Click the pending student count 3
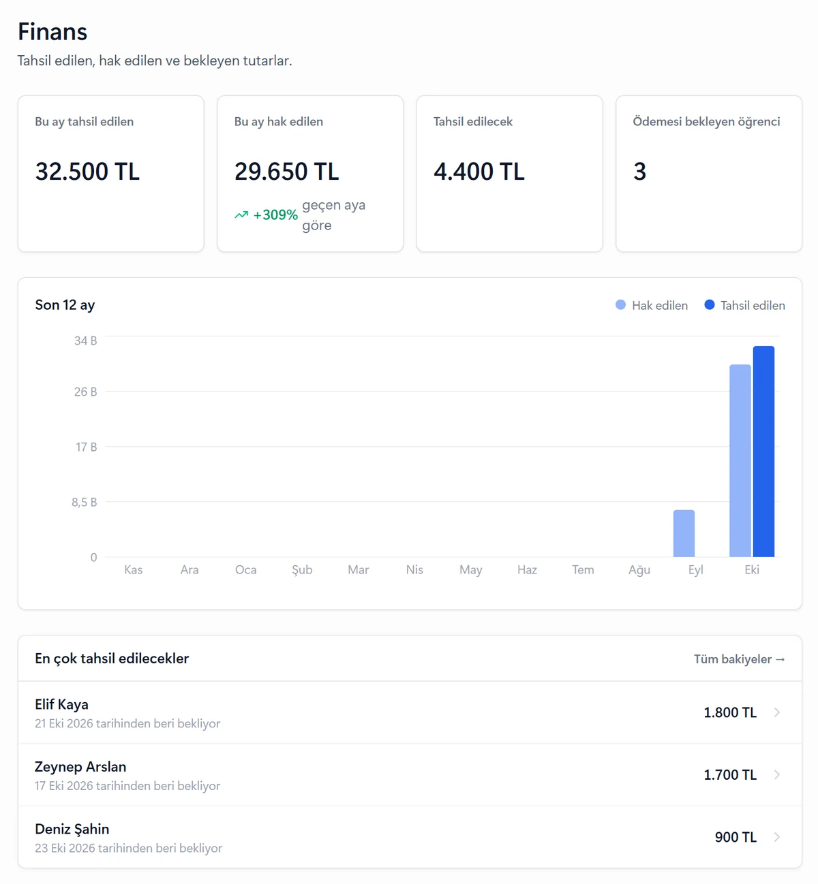The width and height of the screenshot is (818, 884). (x=639, y=172)
